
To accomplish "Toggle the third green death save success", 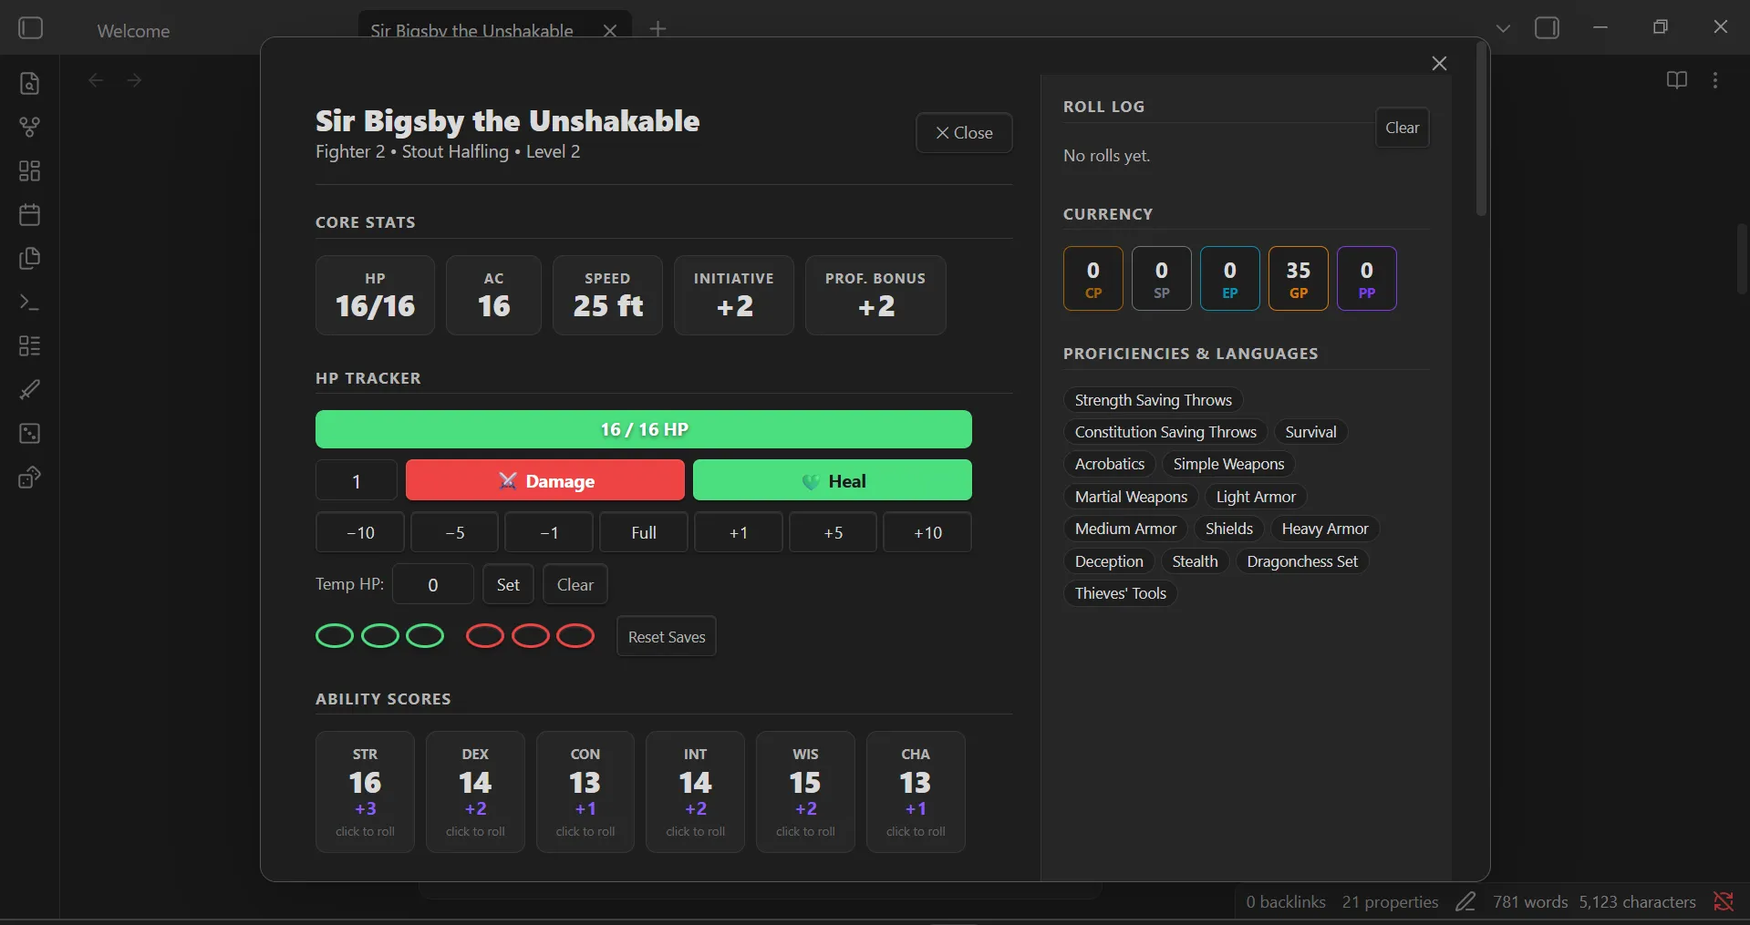I will pyautogui.click(x=425, y=635).
